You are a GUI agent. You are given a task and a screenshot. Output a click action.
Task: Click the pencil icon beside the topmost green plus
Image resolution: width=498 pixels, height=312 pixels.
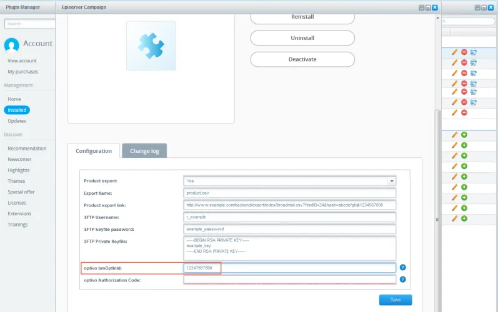coord(454,135)
